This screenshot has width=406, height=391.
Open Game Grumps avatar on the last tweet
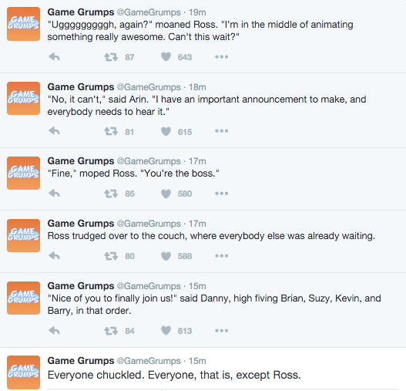pyautogui.click(x=24, y=372)
